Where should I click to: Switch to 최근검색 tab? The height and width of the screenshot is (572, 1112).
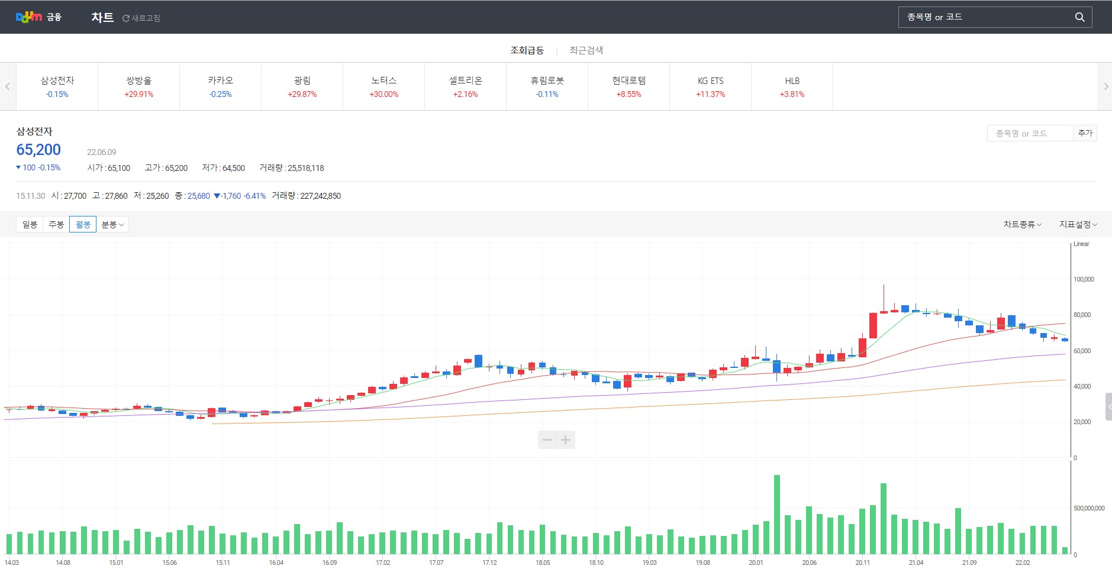coord(586,50)
